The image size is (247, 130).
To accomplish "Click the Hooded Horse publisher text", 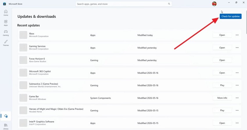I will [x=35, y=112].
